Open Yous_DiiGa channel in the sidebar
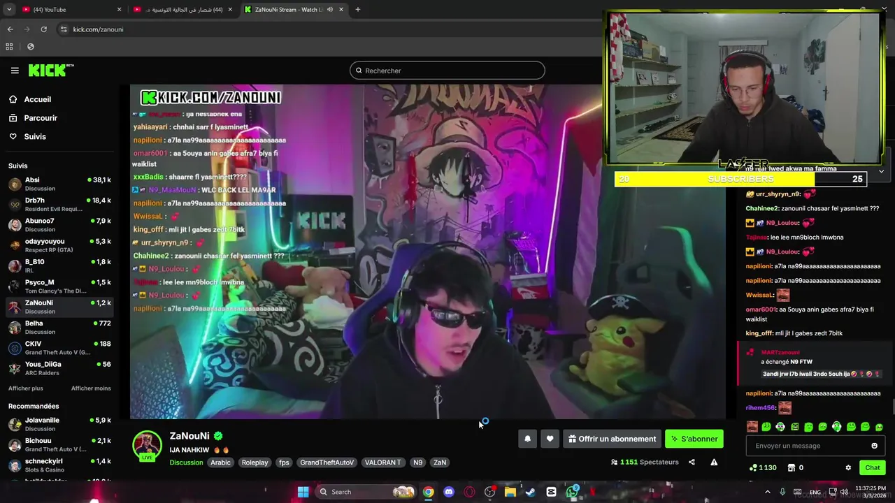 (59, 368)
